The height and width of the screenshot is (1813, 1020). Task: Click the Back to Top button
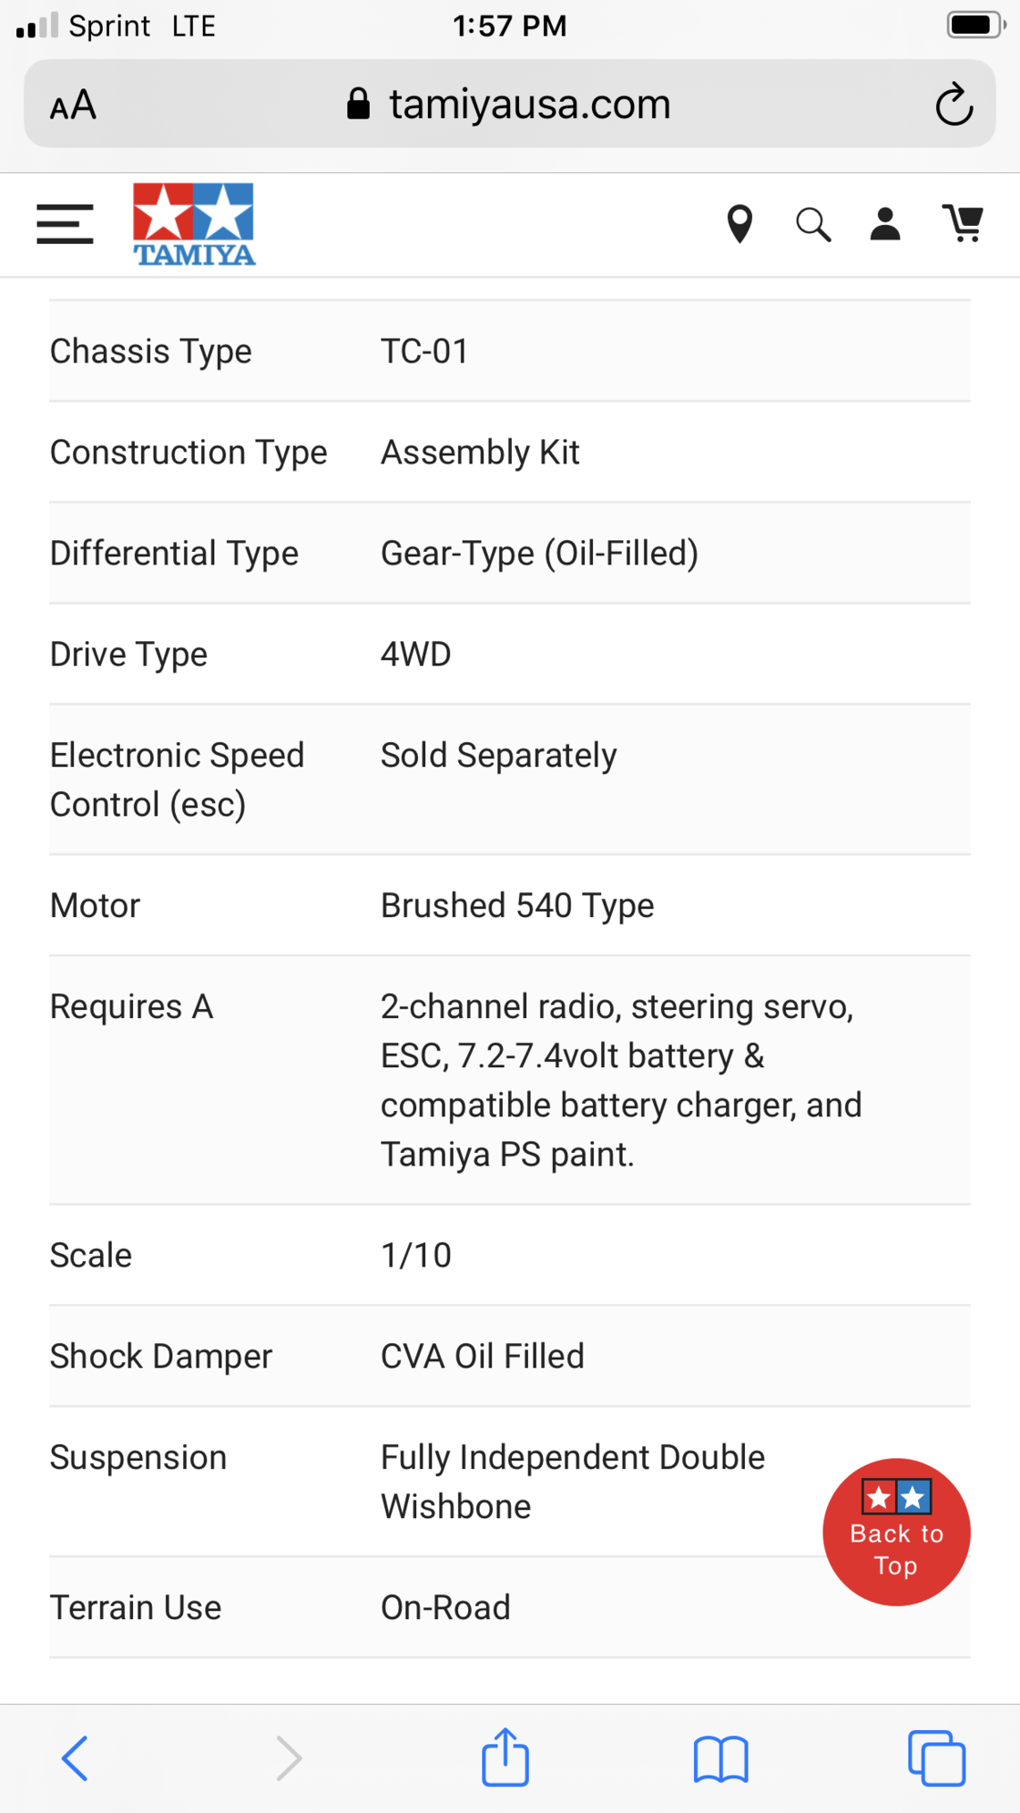(896, 1532)
